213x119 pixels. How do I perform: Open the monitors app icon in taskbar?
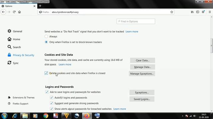click(x=97, y=116)
